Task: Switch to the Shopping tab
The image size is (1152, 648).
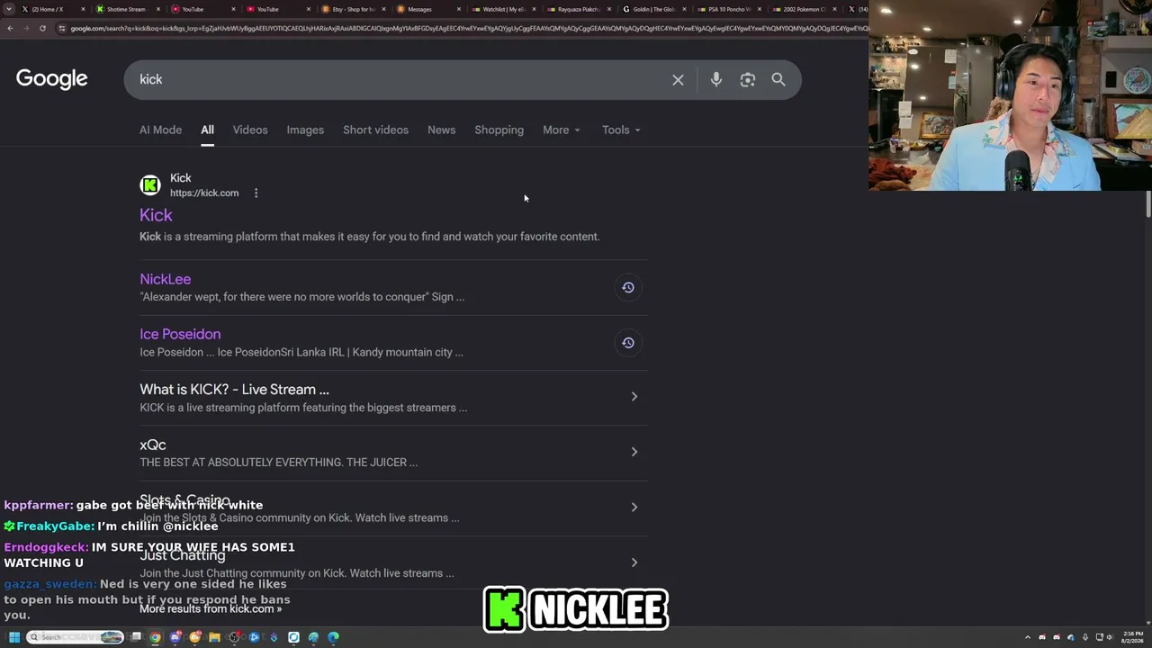Action: pyautogui.click(x=499, y=130)
